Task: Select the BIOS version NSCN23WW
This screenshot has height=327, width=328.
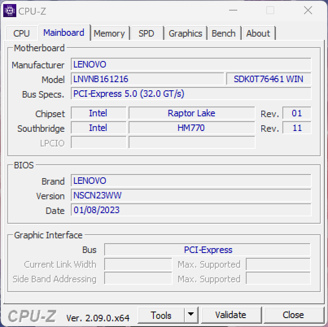Action: [x=191, y=195]
